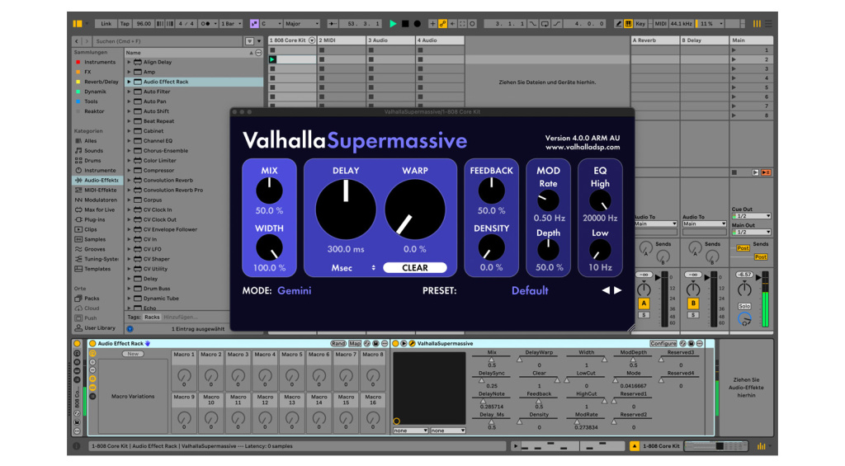Open the root note C dropdown

pyautogui.click(x=271, y=24)
